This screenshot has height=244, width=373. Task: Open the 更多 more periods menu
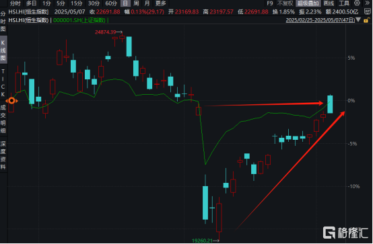160,3
